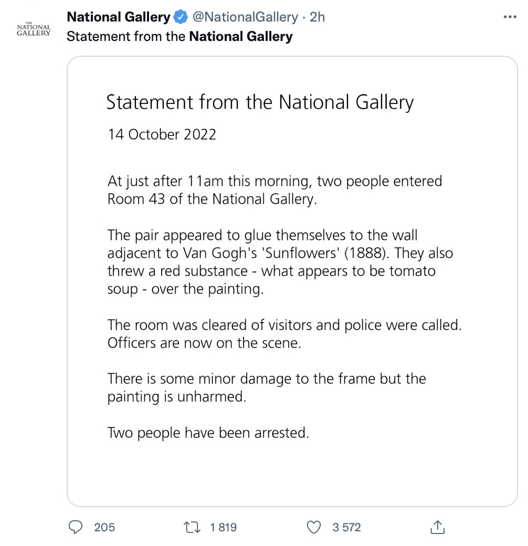Click the reply speech bubble icon
Viewport: 528px width, 546px height.
click(x=75, y=527)
